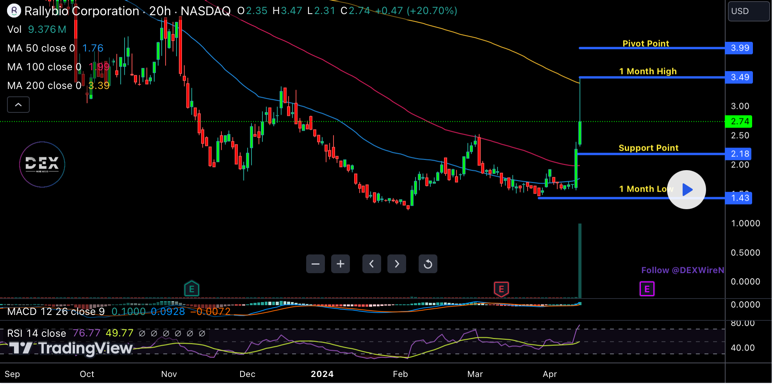Click the MACD value 0.1000
The image size is (774, 384).
129,312
